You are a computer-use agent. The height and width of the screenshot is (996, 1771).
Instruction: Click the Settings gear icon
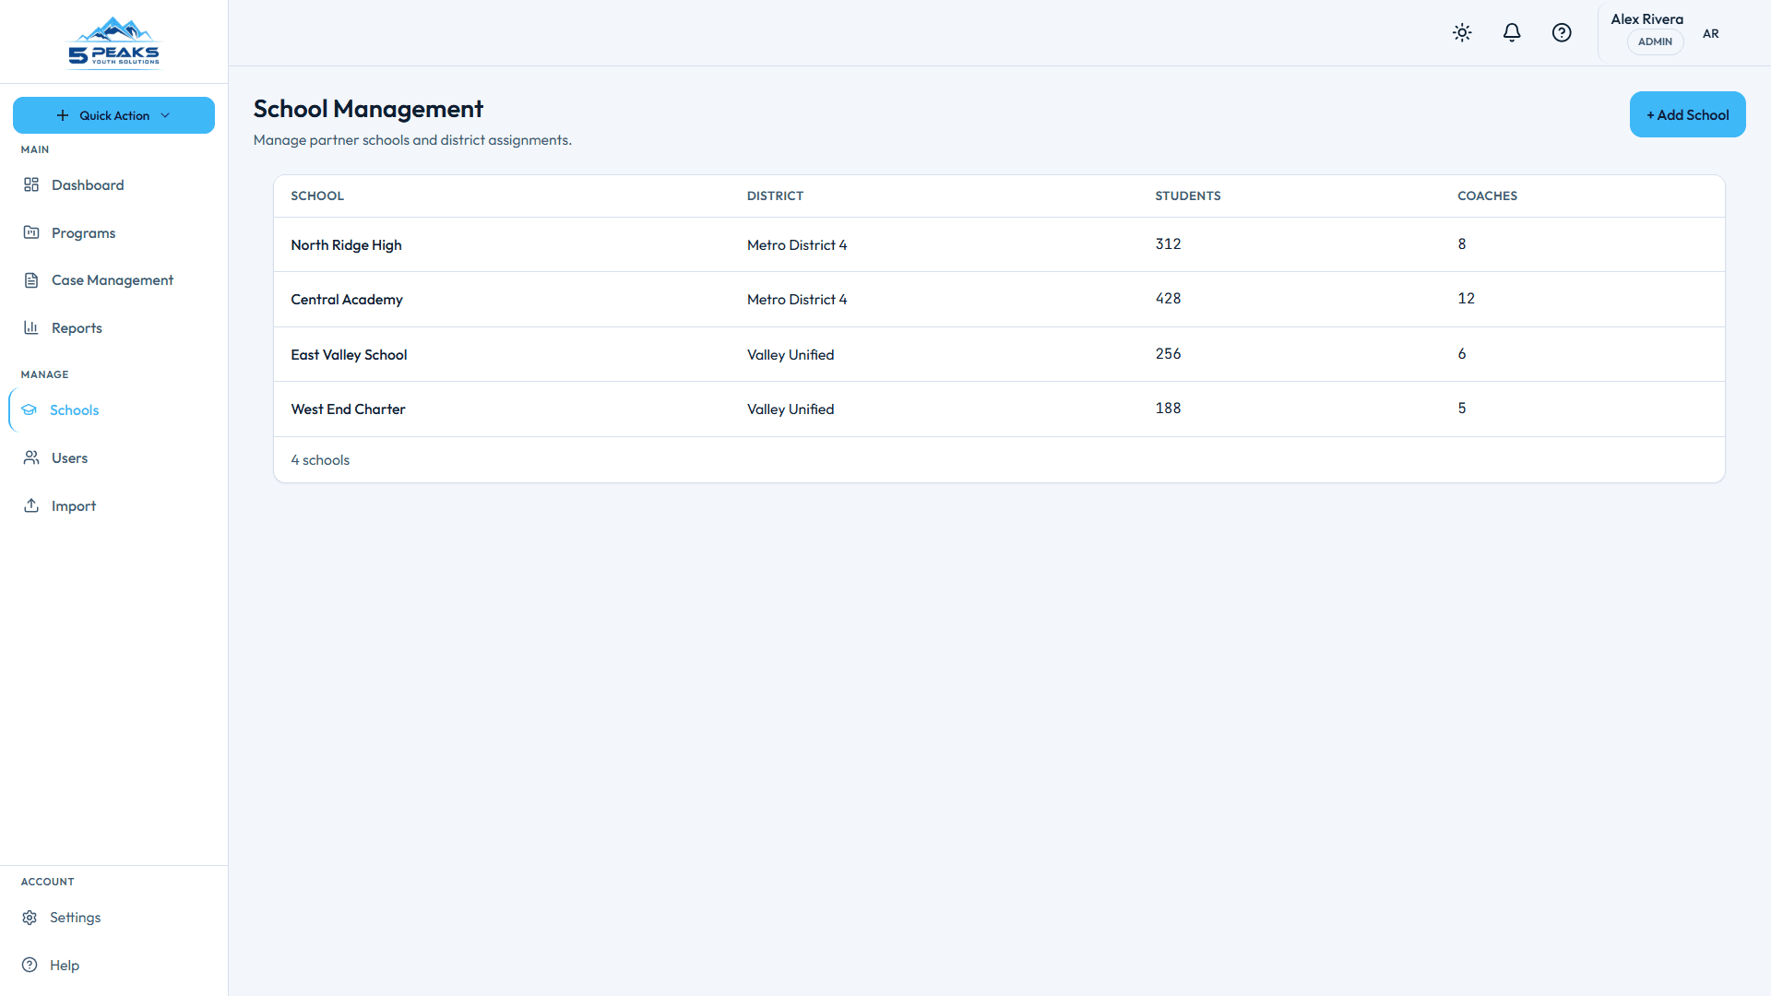[30, 918]
